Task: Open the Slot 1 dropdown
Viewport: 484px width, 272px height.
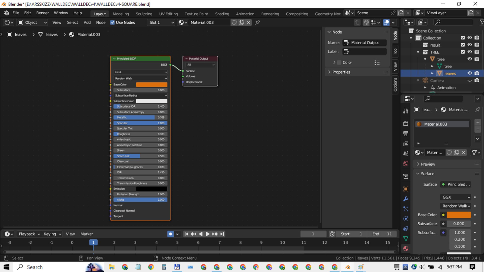Action: pos(161,22)
